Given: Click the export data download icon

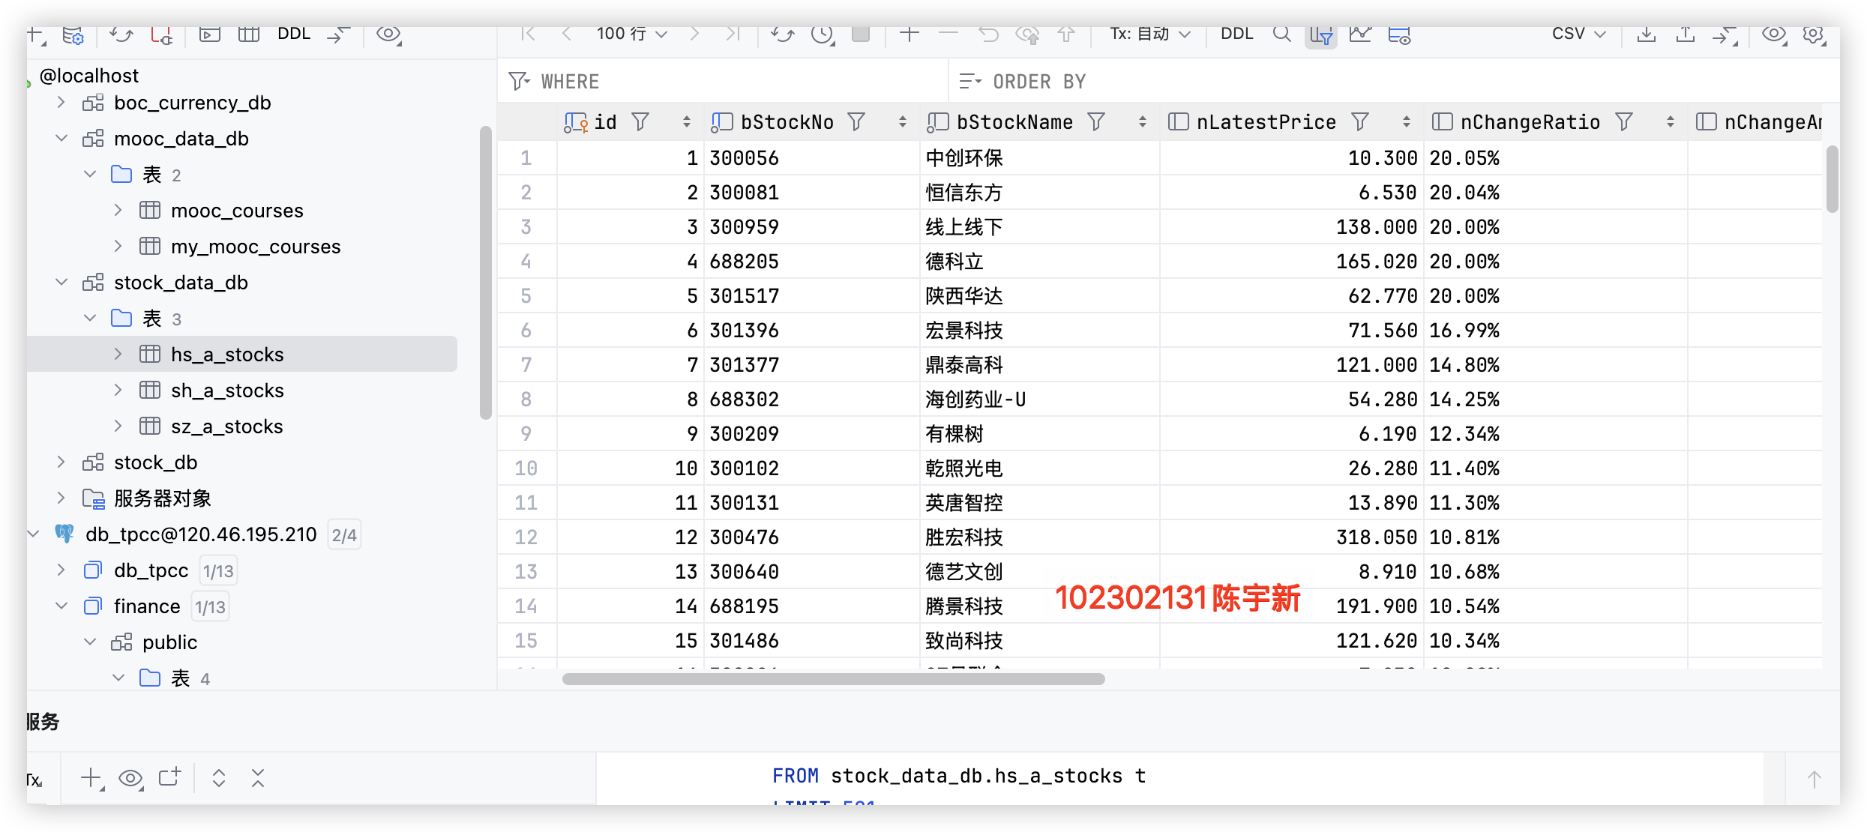Looking at the screenshot, I should click(x=1646, y=34).
